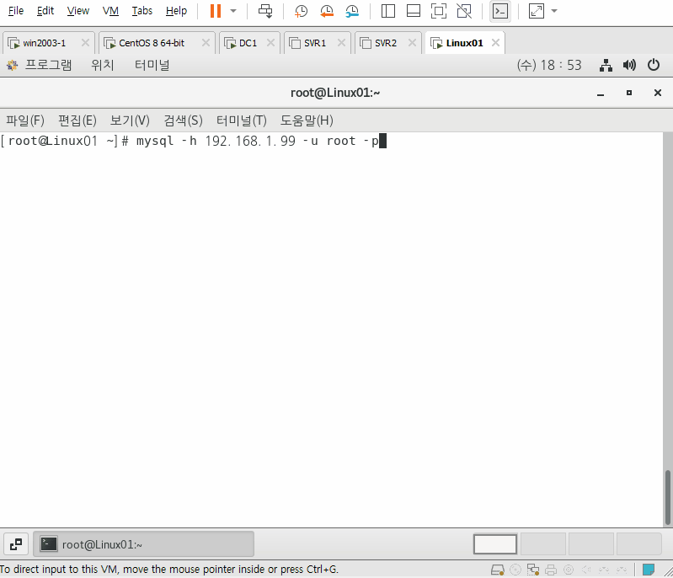Select root@Linux01:~ taskbar window button
This screenshot has height=578, width=673.
click(x=143, y=544)
